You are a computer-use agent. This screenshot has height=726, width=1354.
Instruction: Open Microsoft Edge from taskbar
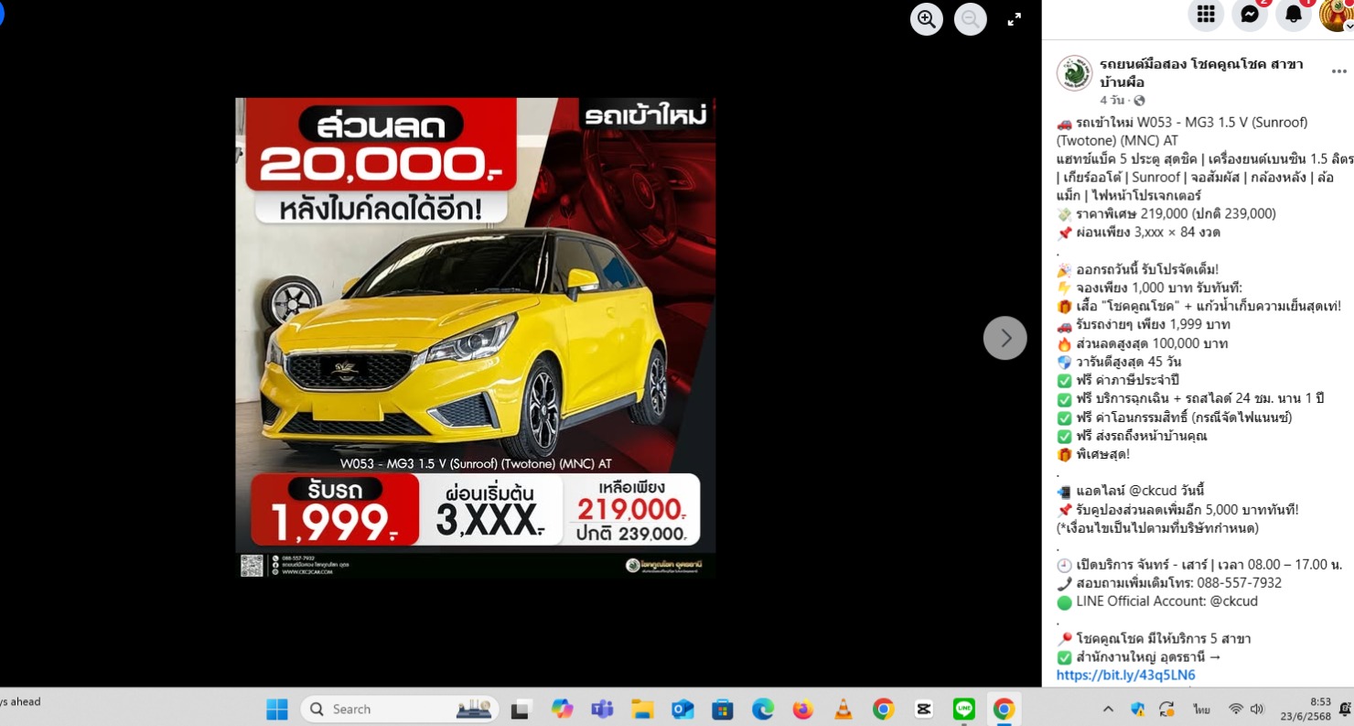pos(763,710)
